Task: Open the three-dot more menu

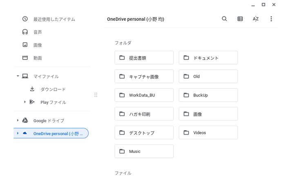Action: pos(271,19)
